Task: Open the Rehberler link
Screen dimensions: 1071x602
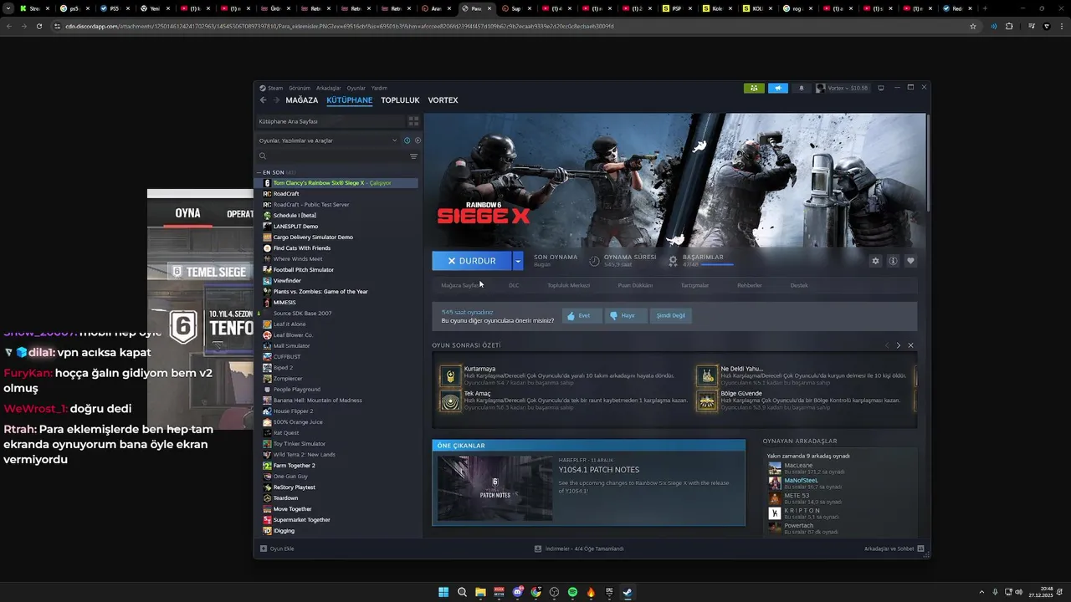Action: click(750, 285)
